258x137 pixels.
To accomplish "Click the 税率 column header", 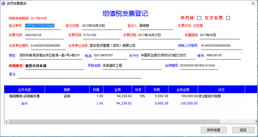I will pos(139,90).
